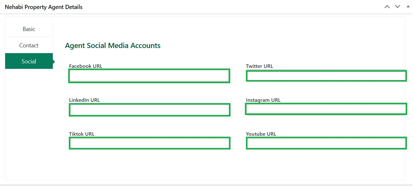This screenshot has width=414, height=186.
Task: Move the Nehabi panel up with arrow
Action: coord(387,7)
